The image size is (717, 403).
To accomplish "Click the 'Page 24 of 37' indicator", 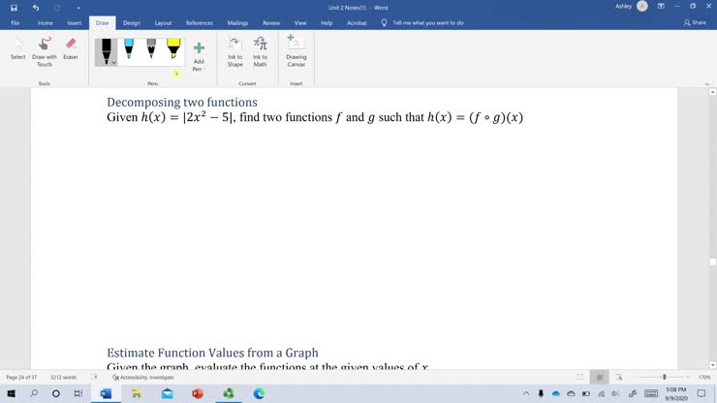I will 21,378.
